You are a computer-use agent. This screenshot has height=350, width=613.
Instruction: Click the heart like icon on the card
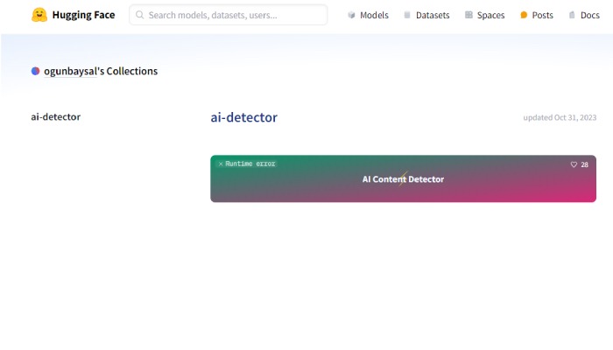coord(574,164)
